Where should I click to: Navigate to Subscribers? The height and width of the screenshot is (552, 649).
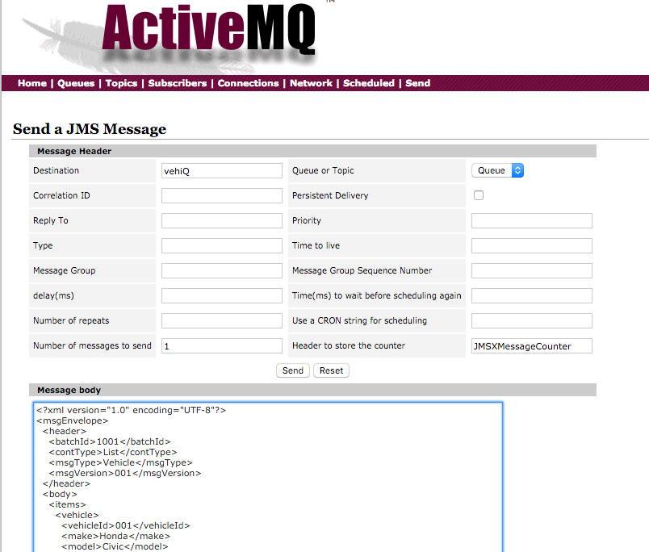pyautogui.click(x=178, y=83)
